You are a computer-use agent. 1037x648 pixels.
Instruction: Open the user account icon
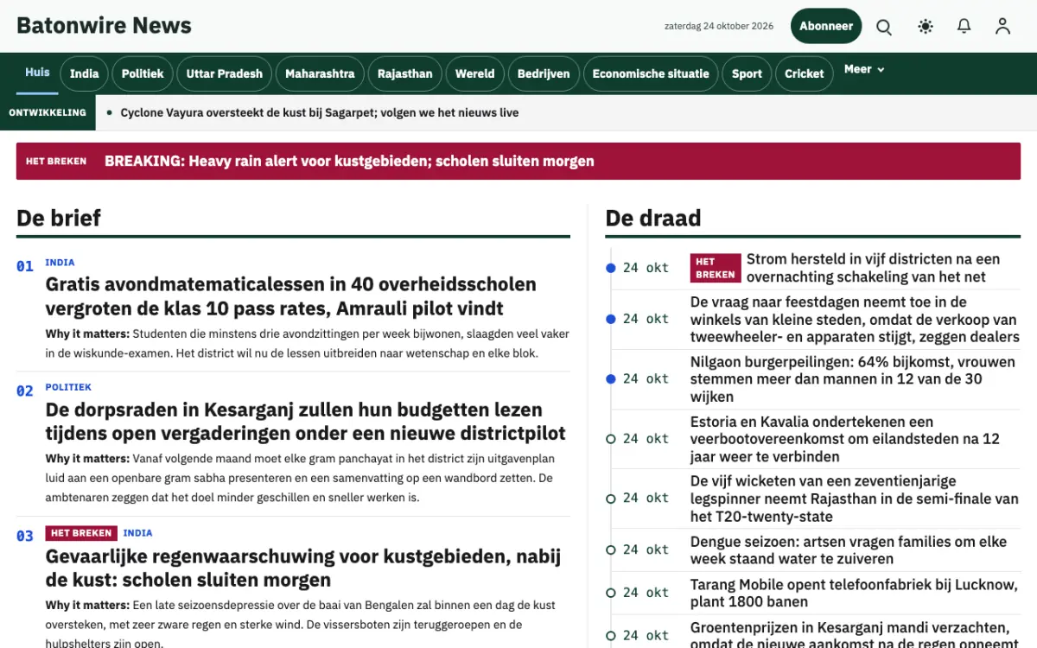point(1002,27)
